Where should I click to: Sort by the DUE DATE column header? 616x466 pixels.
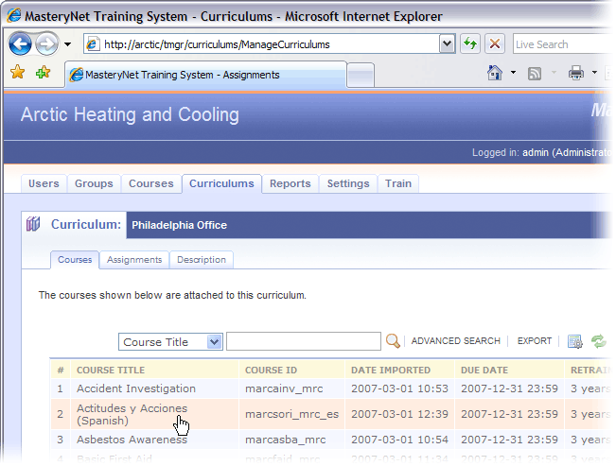(484, 371)
